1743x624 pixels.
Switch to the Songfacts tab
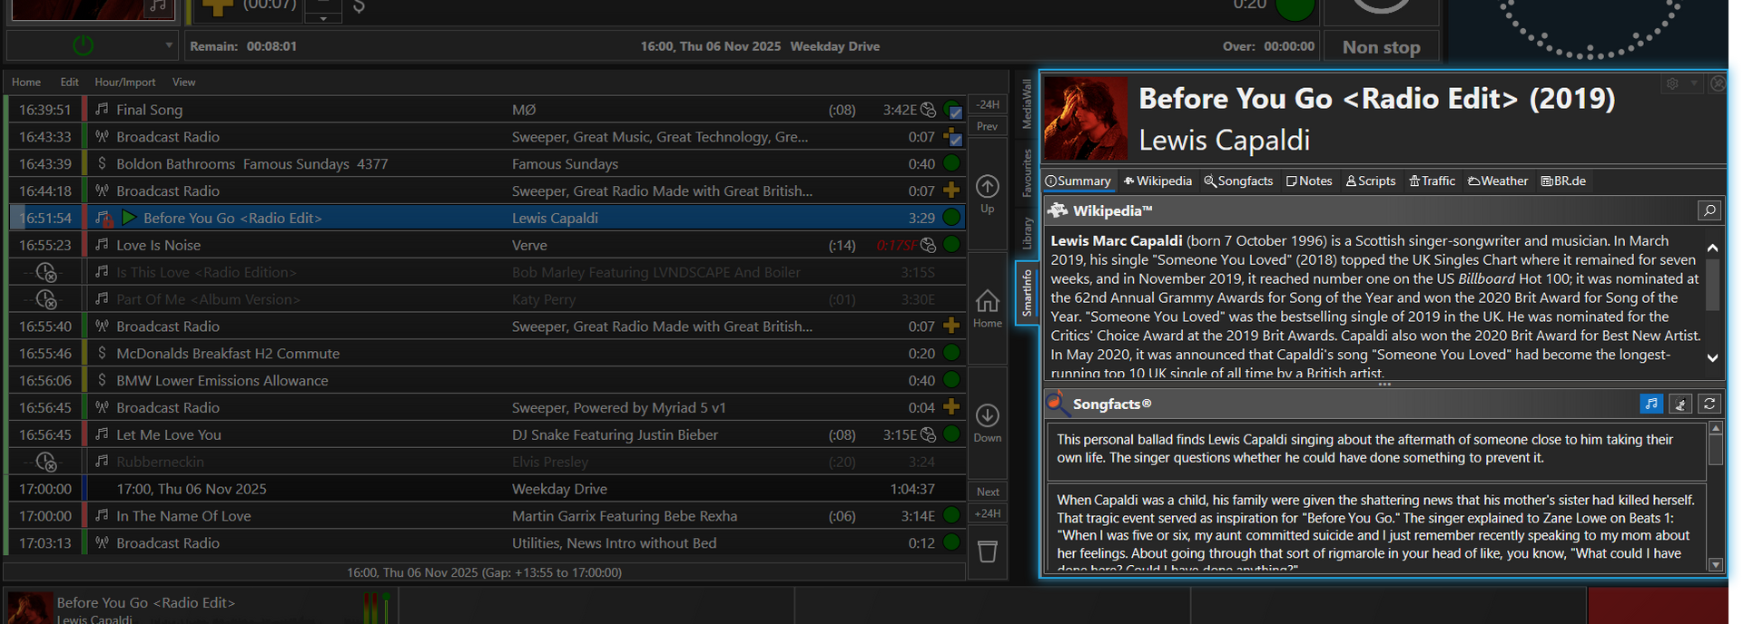[x=1238, y=180]
